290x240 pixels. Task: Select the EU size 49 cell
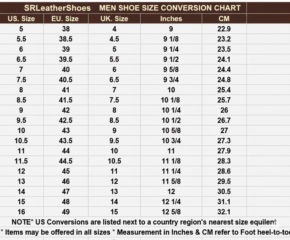(x=66, y=212)
